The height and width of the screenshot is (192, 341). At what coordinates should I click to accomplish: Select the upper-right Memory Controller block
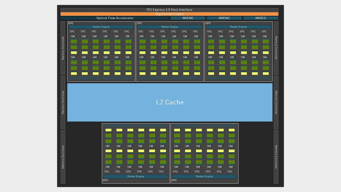click(276, 48)
